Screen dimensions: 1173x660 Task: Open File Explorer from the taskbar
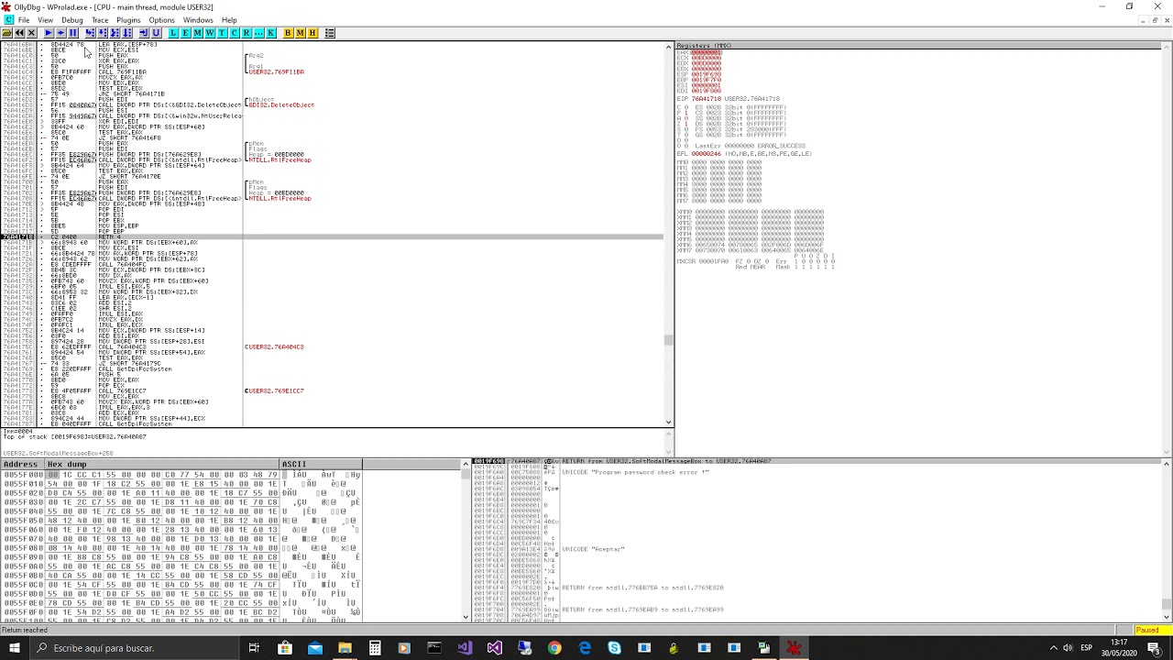[345, 648]
